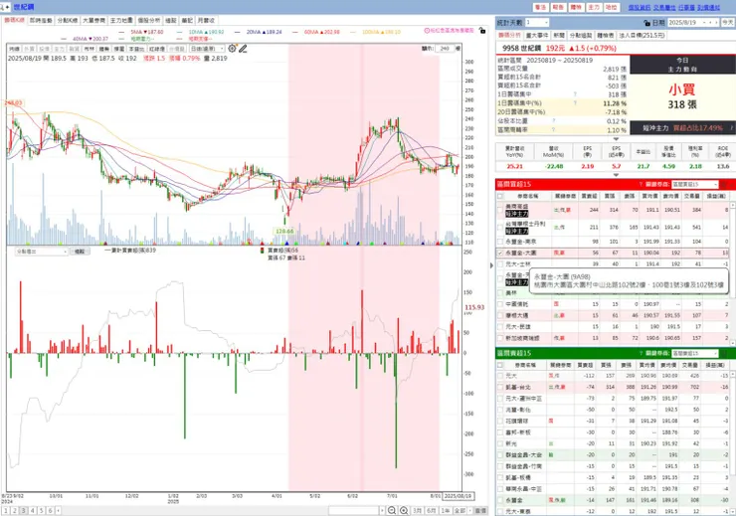This screenshot has width=736, height=516.
Task: Click the 主力 button in top bar
Action: tap(594, 8)
